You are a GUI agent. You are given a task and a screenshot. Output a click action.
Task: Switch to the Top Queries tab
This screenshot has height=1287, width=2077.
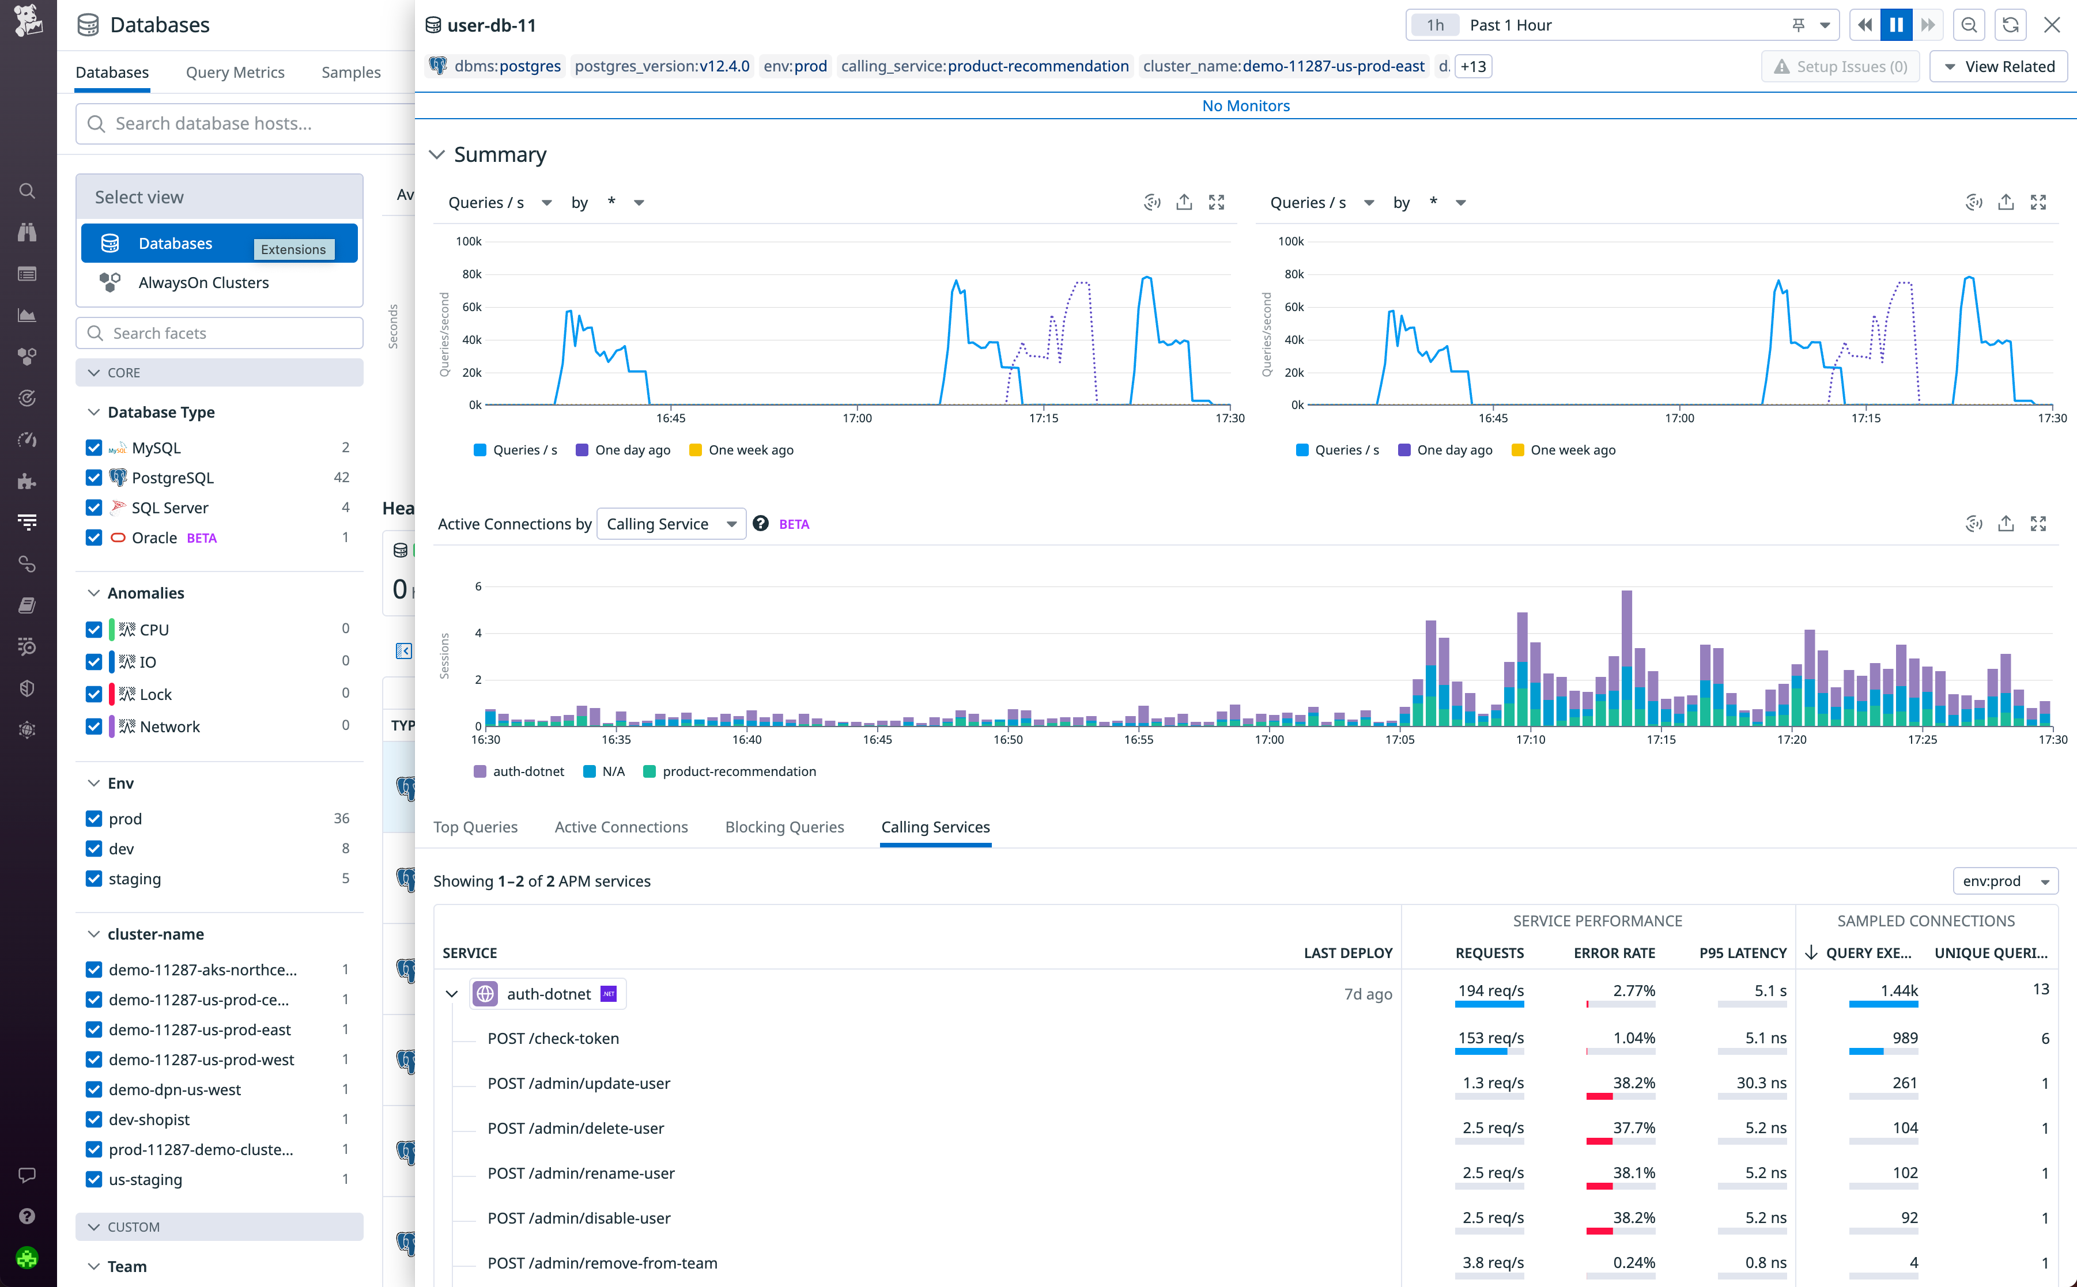coord(476,827)
